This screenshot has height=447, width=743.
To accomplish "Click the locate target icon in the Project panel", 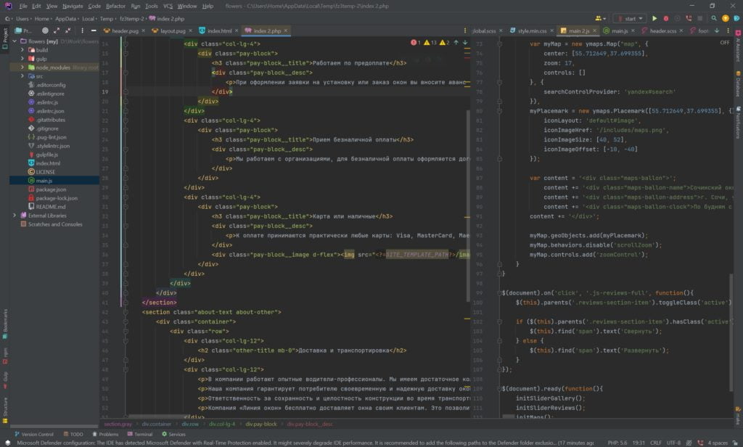I will coord(45,31).
